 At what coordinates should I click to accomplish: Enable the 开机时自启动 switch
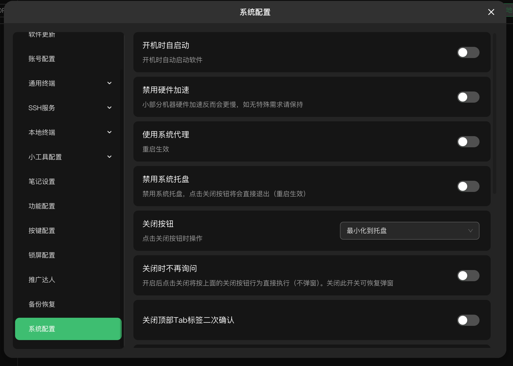(x=468, y=52)
